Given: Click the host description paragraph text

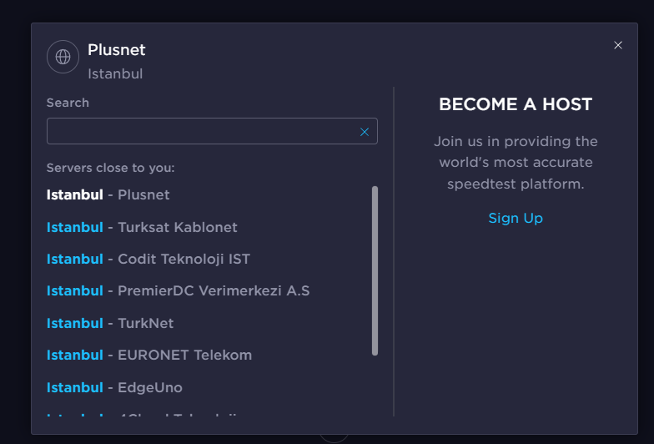Looking at the screenshot, I should [516, 163].
